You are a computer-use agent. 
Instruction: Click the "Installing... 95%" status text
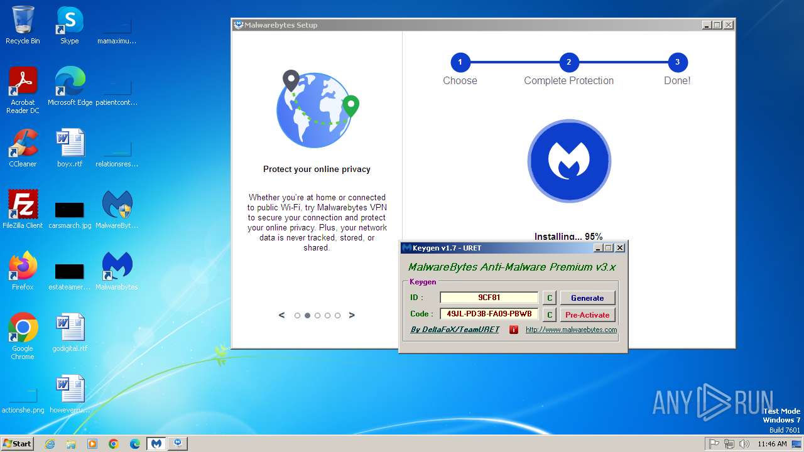point(568,237)
